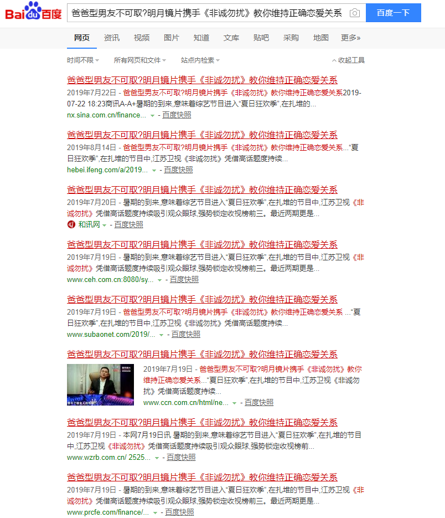Image resolution: width=445 pixels, height=518 pixels.
Task: Expand dropdown arrow next to www.prcfe.com
Action: [155, 512]
